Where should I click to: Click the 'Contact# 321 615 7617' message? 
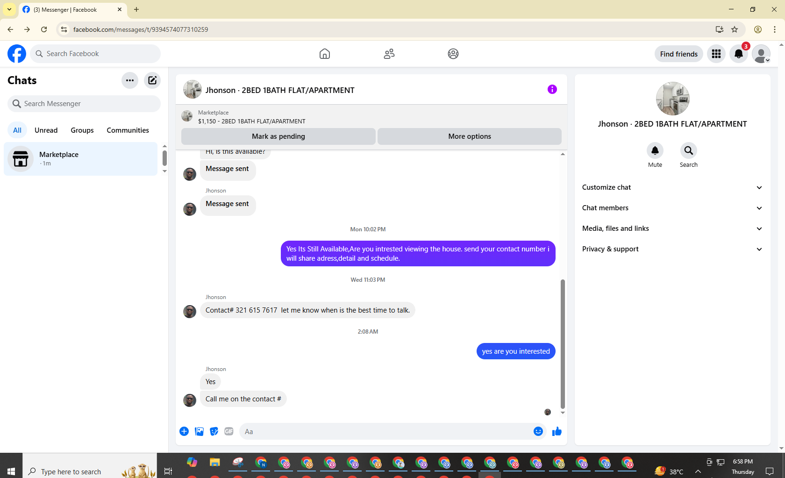coord(307,310)
